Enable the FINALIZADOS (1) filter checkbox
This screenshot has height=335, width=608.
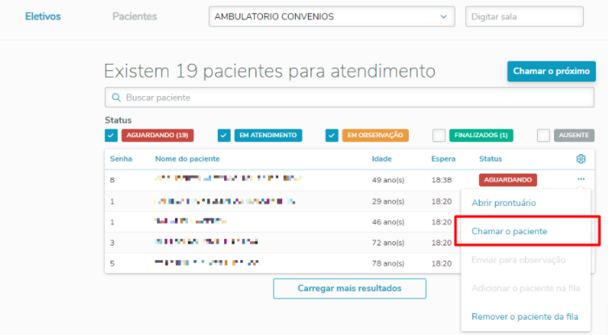coord(439,136)
